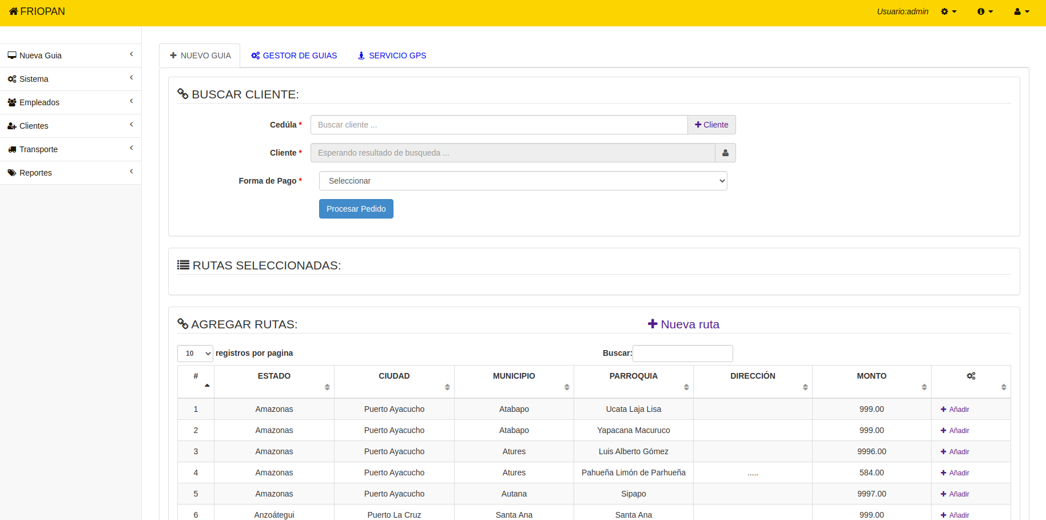Click the plus icon of Nueva ruta
Image resolution: width=1046 pixels, height=520 pixels.
click(653, 324)
